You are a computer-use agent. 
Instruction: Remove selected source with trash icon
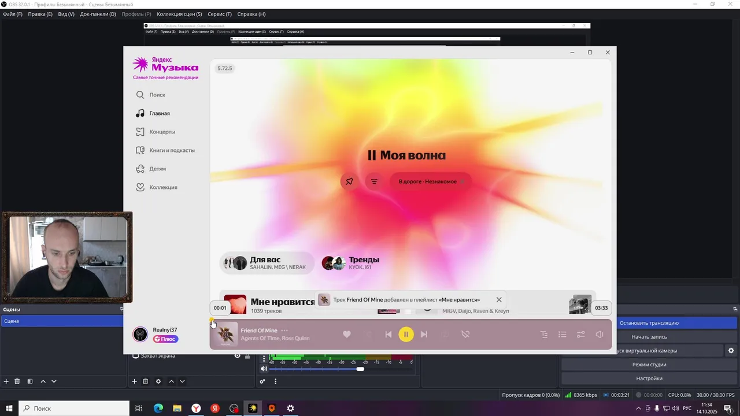click(146, 381)
